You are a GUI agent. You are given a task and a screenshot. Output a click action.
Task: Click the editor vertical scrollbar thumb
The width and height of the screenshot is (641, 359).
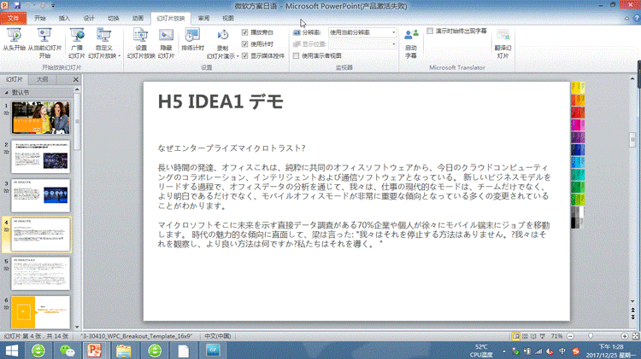632,140
